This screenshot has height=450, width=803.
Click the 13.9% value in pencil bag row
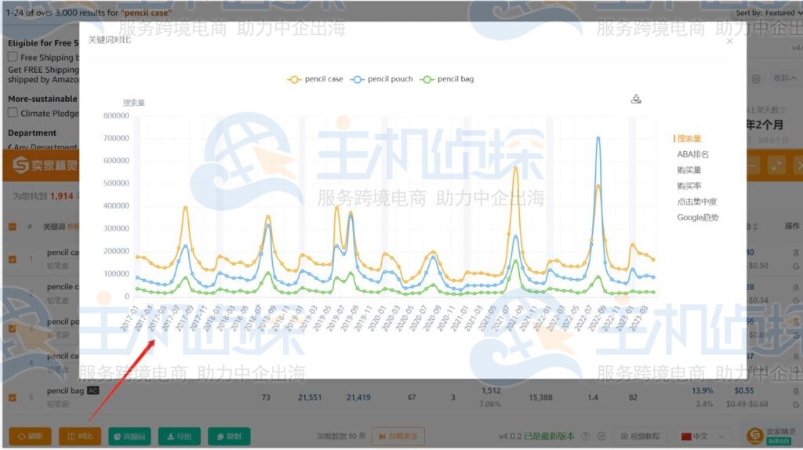702,390
